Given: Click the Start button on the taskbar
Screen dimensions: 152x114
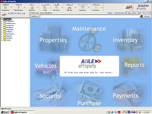Looking at the screenshot, I should click(x=5, y=112).
